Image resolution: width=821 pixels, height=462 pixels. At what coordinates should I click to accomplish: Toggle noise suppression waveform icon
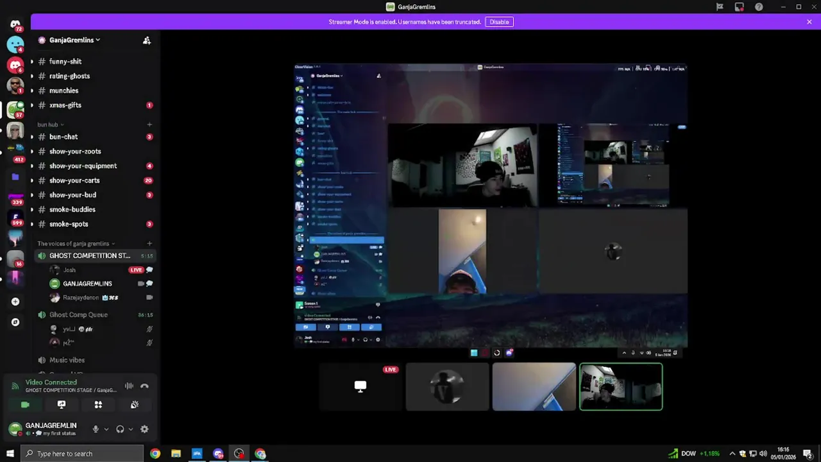(129, 386)
